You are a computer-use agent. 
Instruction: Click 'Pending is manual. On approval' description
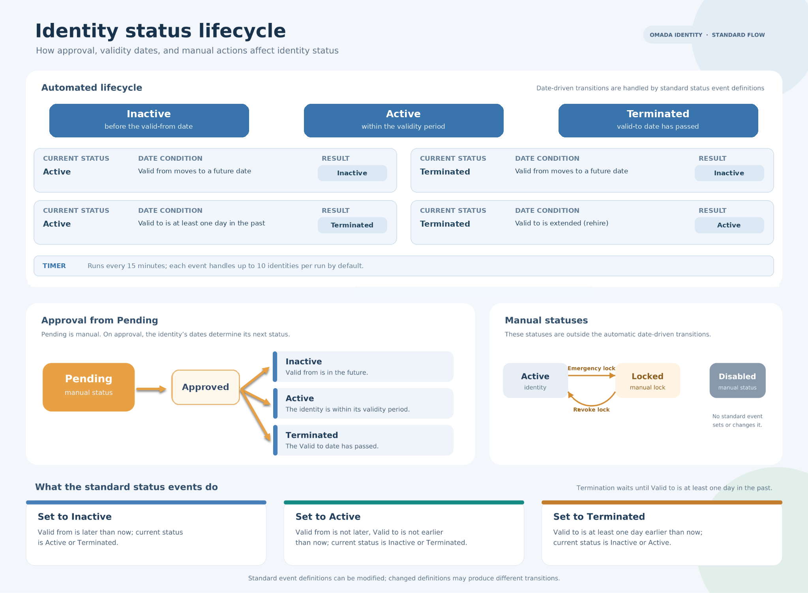click(x=165, y=334)
